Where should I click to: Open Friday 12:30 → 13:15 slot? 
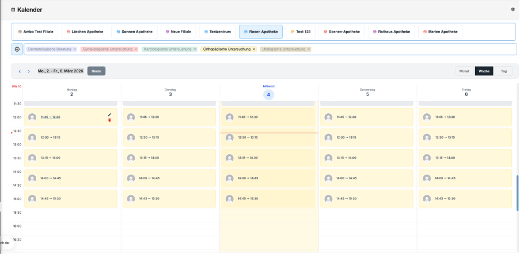(x=465, y=137)
